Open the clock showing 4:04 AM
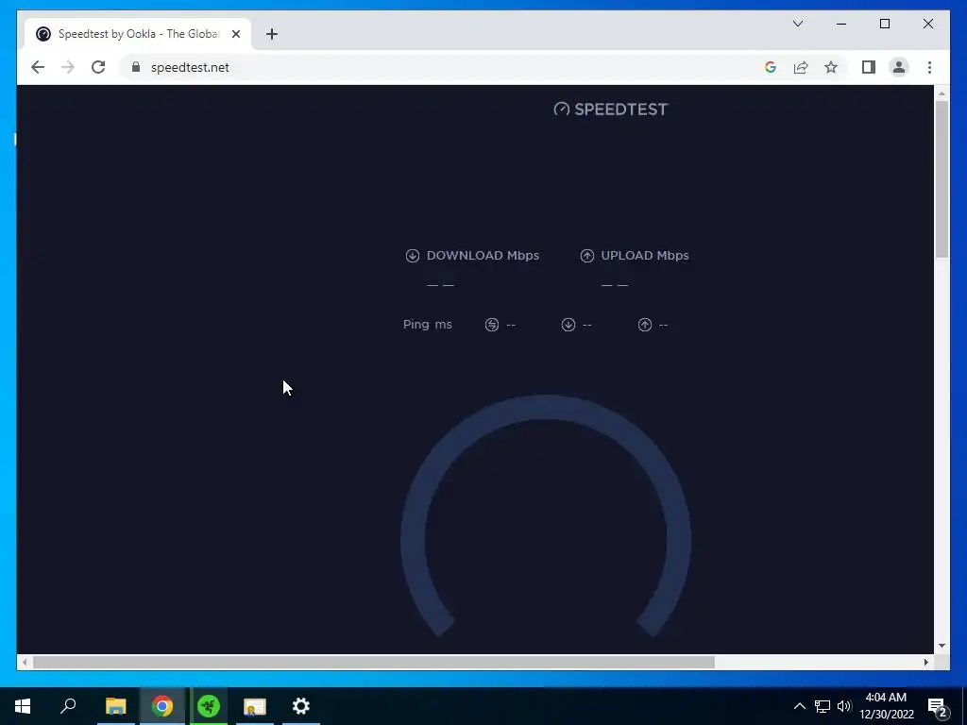The height and width of the screenshot is (725, 967). (886, 706)
